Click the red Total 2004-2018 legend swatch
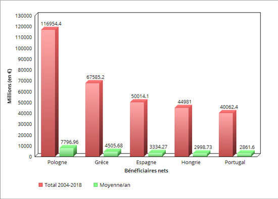This screenshot has height=199, width=278. [40, 185]
